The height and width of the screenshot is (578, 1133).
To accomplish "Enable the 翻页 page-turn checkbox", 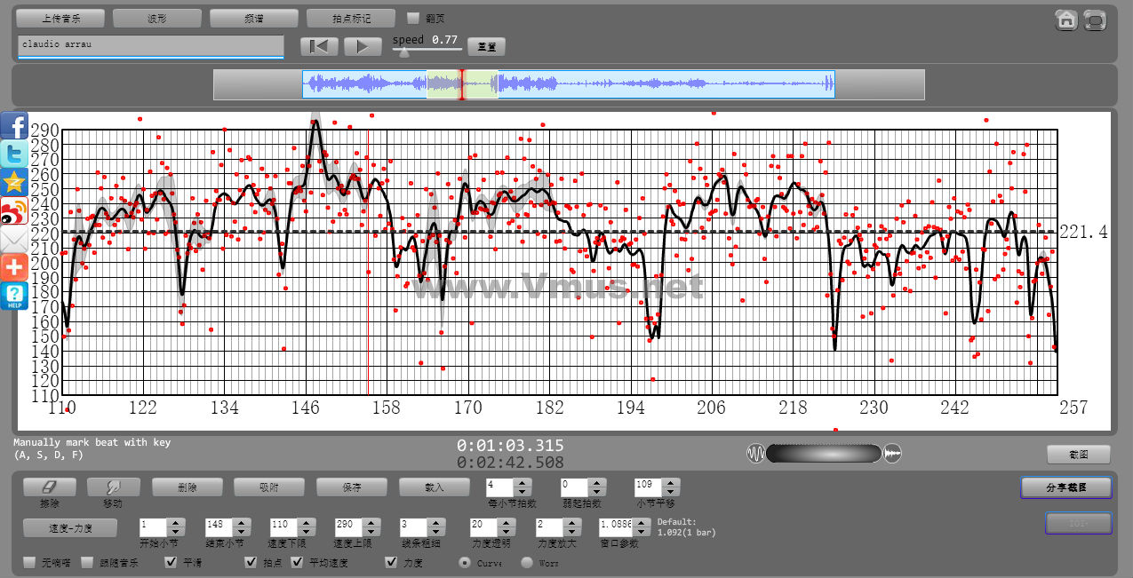I will pyautogui.click(x=413, y=18).
